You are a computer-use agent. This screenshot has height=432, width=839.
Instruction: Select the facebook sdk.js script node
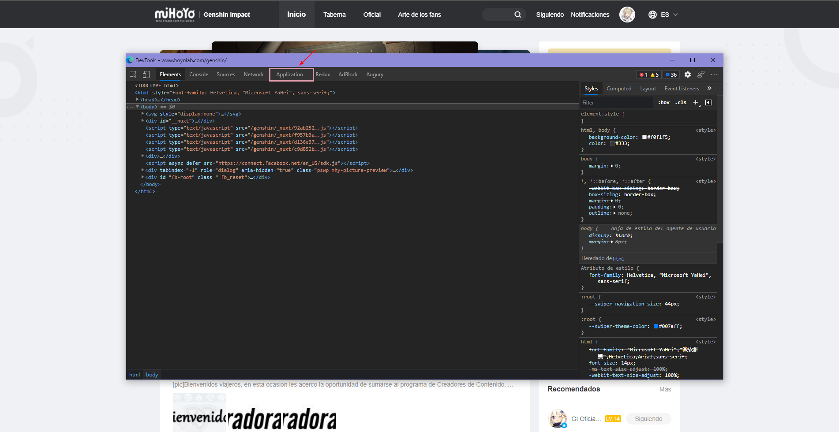click(258, 163)
